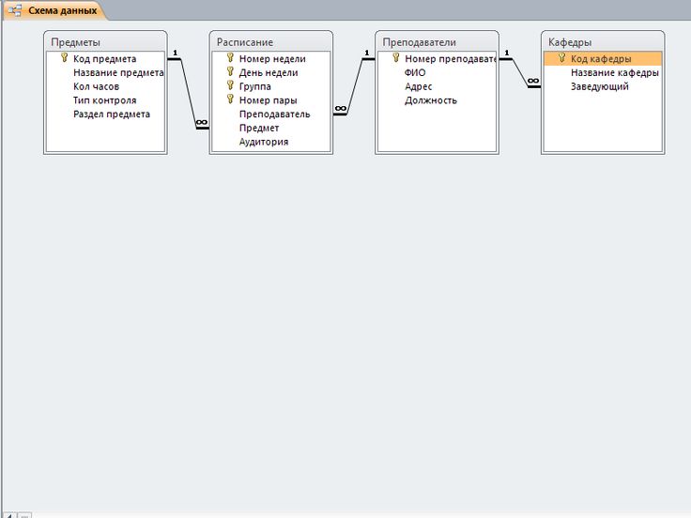Image resolution: width=691 pixels, height=518 pixels.
Task: Select field Группа in Расписание
Action: tap(271, 86)
